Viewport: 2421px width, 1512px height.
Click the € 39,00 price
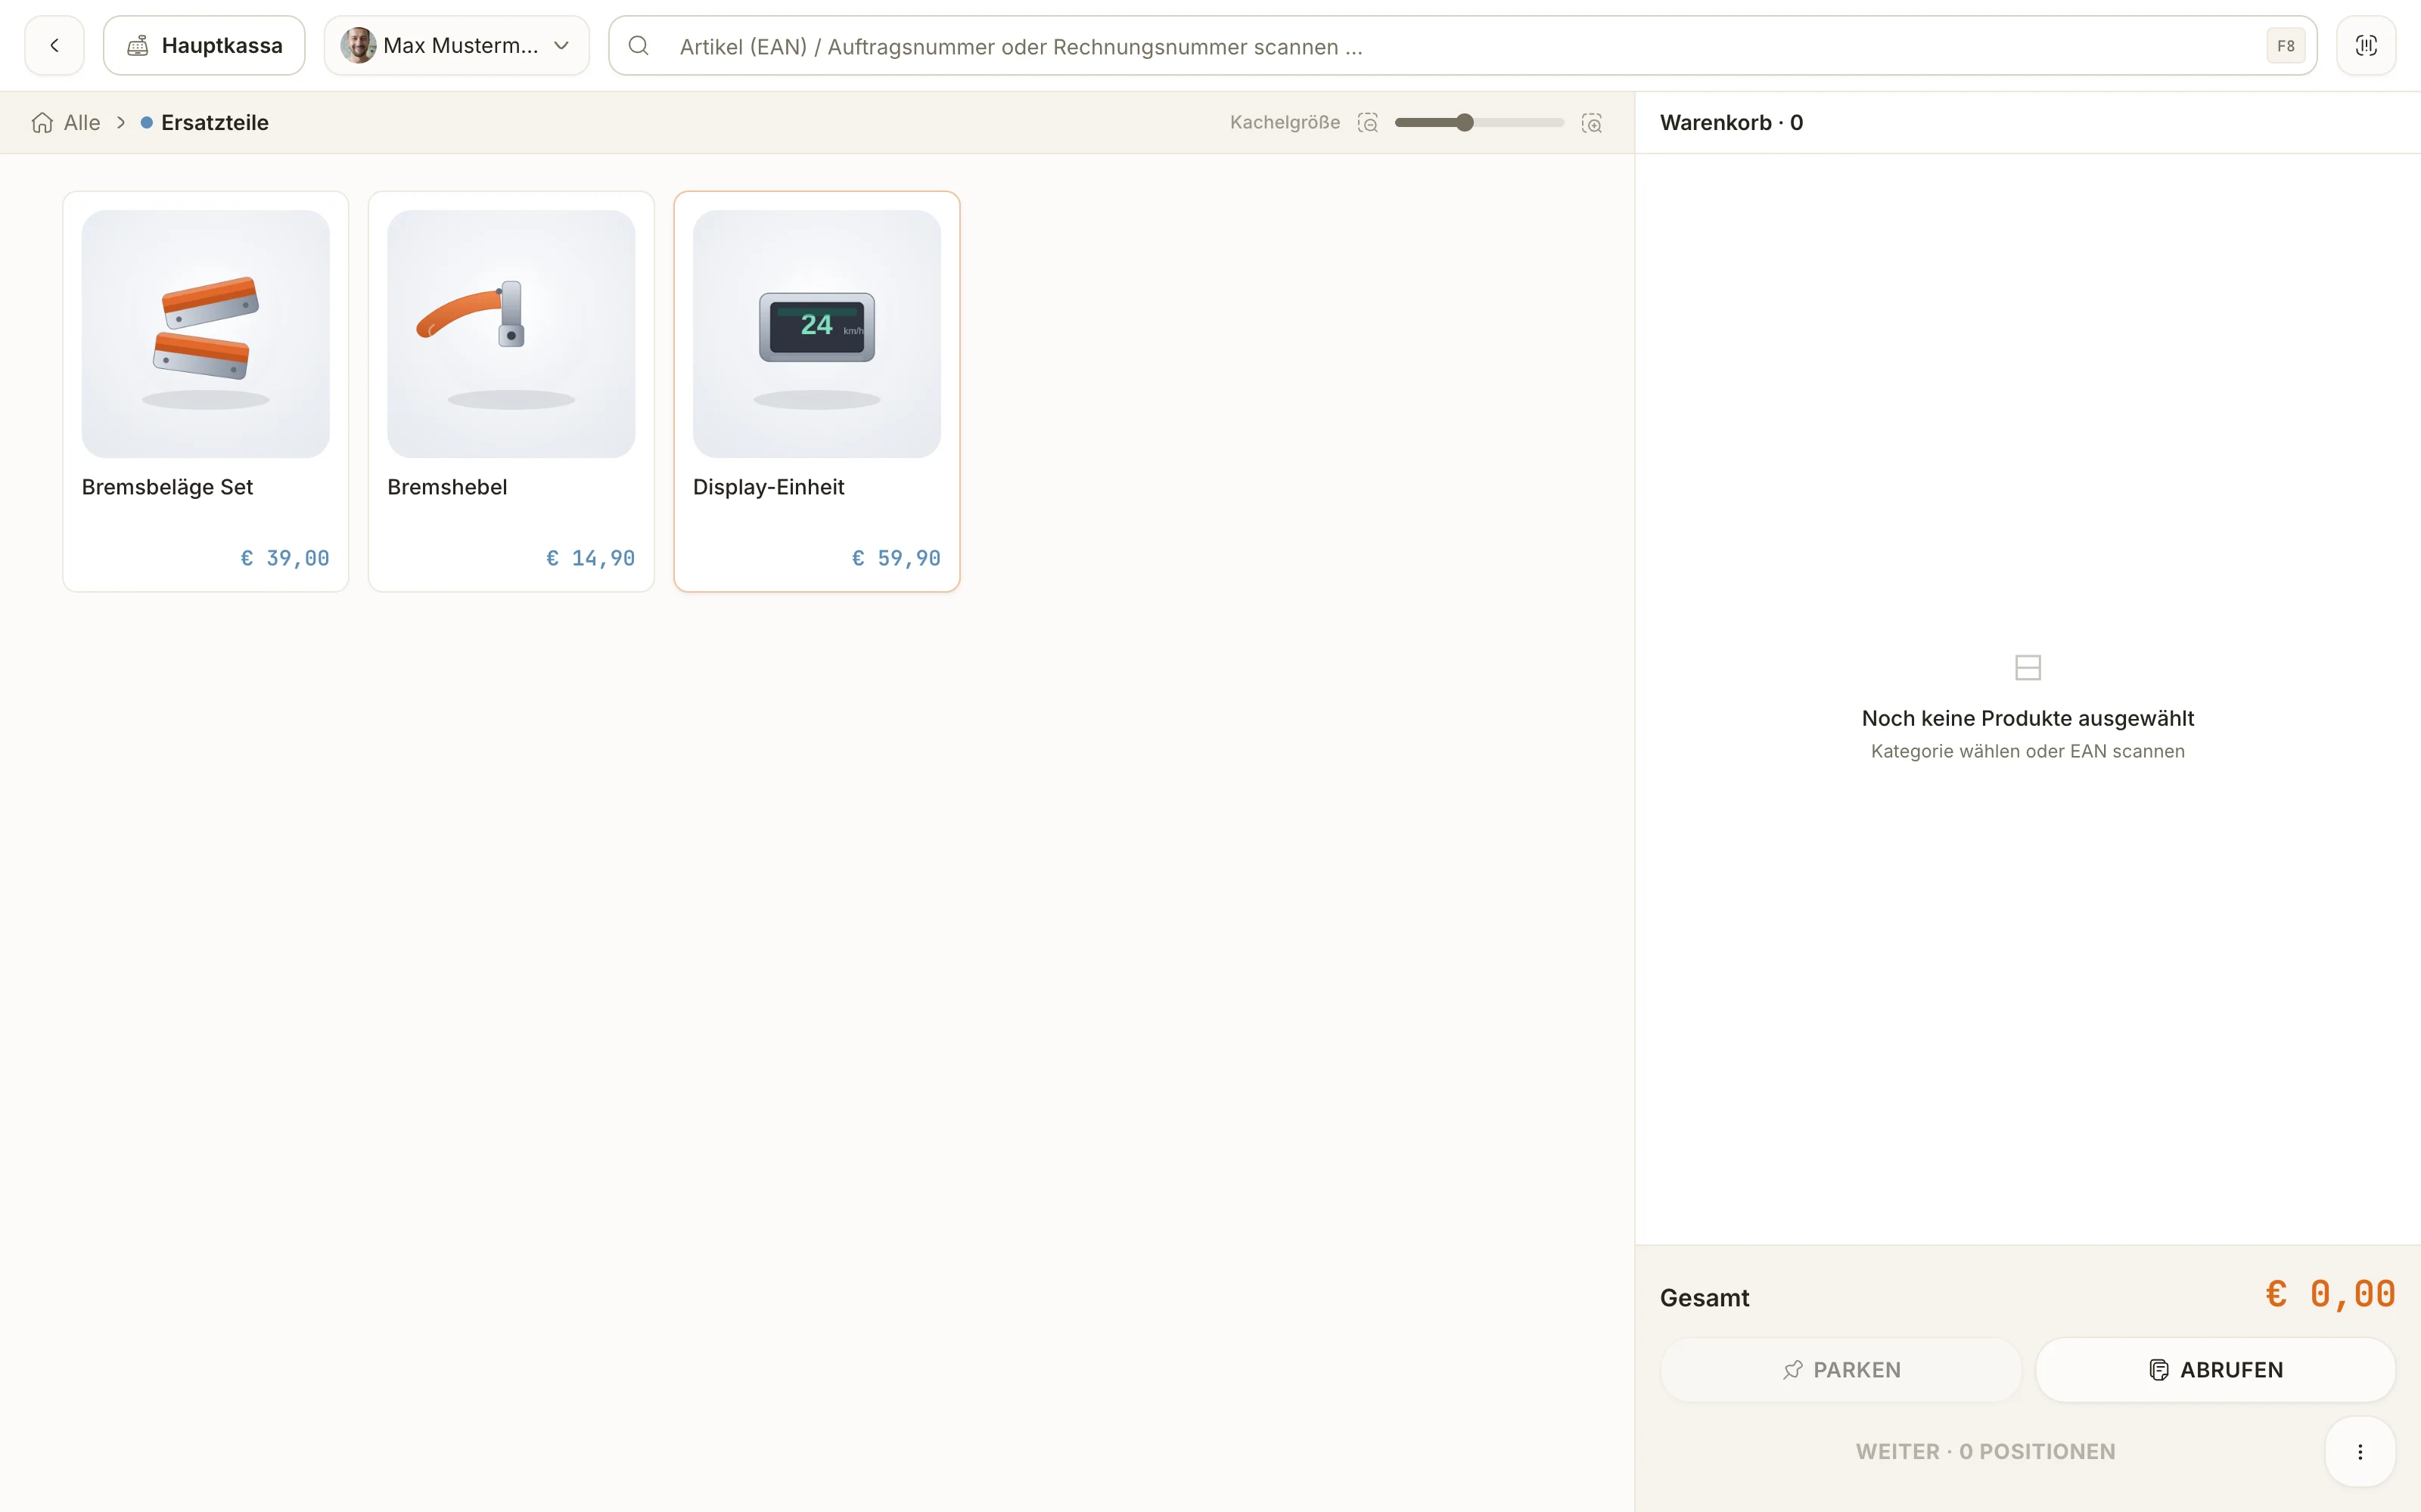click(285, 558)
